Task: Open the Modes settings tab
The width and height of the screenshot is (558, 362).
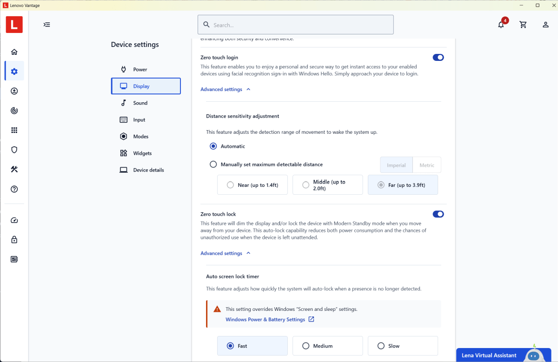Action: tap(146, 136)
